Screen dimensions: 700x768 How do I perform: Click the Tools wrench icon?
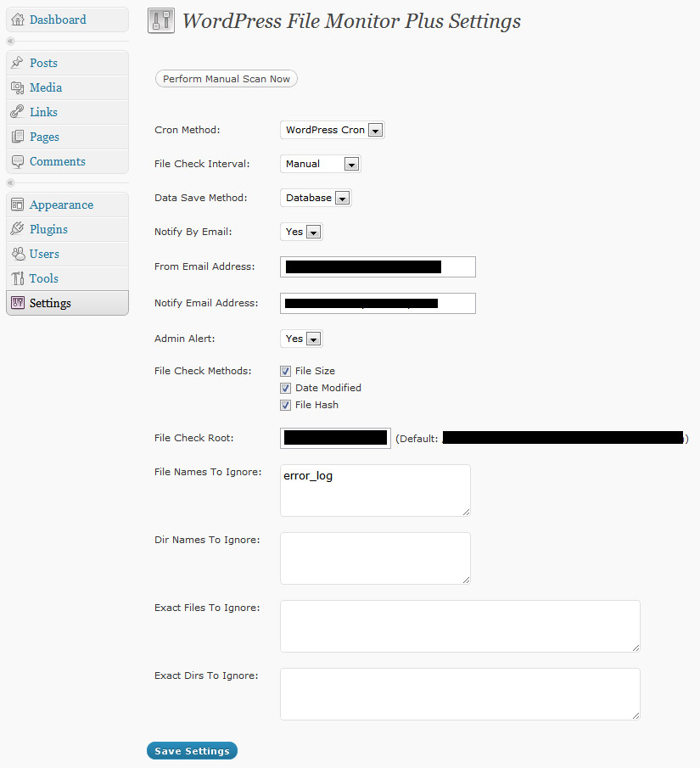pos(18,278)
